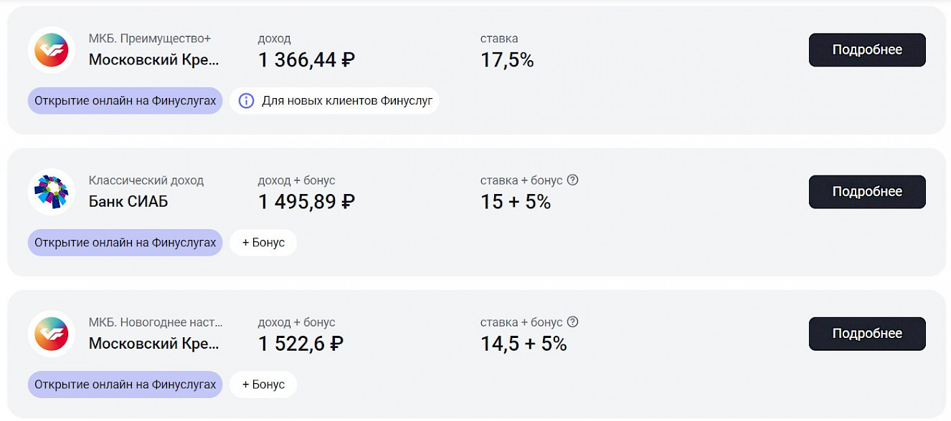This screenshot has height=421, width=951.
Task: Click Открытие онлайн tag in third card
Action: click(126, 384)
